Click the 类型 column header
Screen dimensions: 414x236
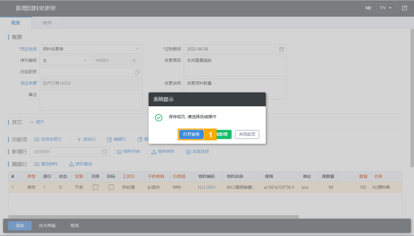coord(31,177)
